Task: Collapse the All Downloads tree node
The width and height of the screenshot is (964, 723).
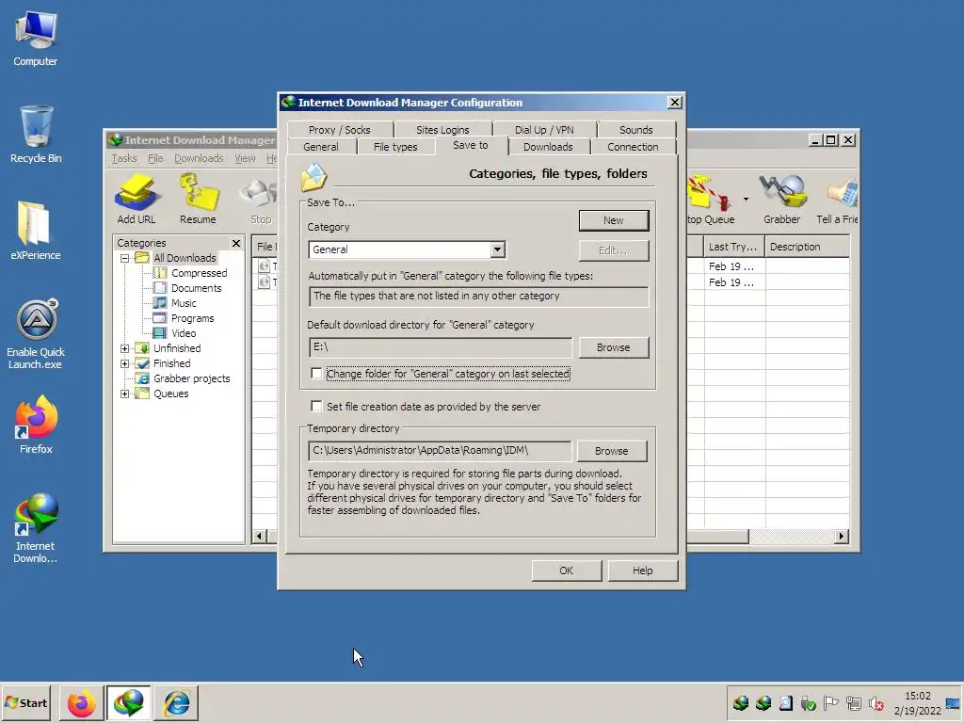Action: (125, 258)
